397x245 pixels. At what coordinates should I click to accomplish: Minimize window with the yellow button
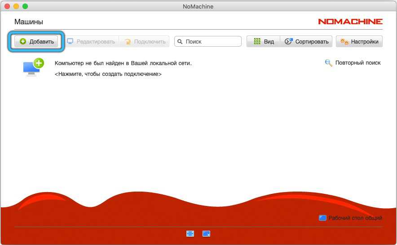[x=16, y=6]
